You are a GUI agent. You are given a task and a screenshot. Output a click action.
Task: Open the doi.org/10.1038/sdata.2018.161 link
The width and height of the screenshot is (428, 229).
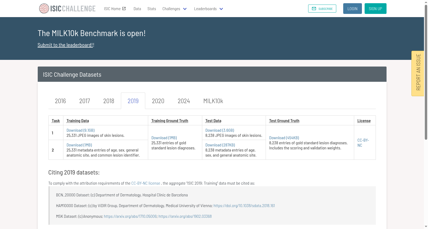click(x=244, y=206)
